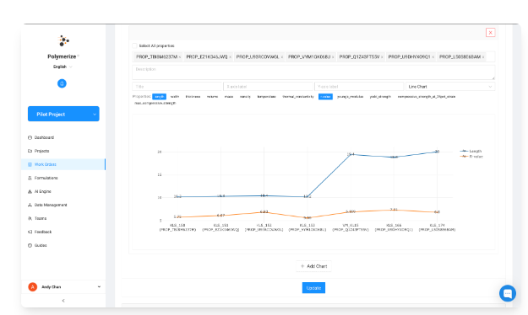Toggle the thermal_conductivity property tag

(298, 97)
